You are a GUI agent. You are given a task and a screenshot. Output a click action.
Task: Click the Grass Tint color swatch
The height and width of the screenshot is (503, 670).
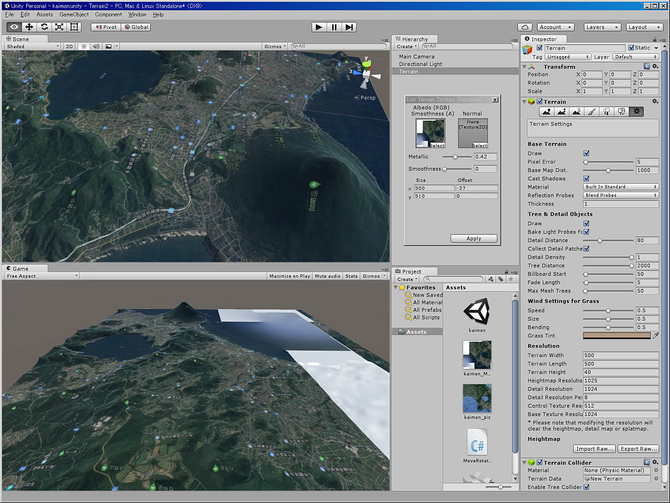[x=617, y=336]
